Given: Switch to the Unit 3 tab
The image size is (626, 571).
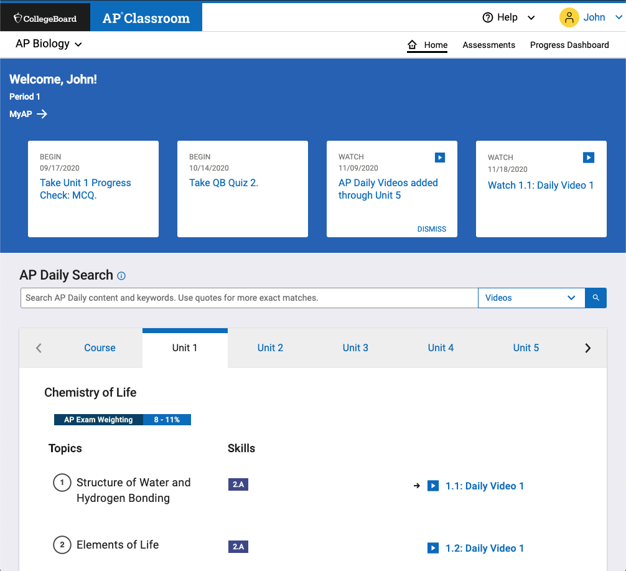Looking at the screenshot, I should 355,347.
